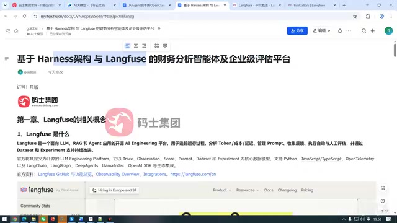Image resolution: width=397 pixels, height=223 pixels.
Task: Click Changelog in the embedded langfuse nav
Action: pyautogui.click(x=287, y=190)
